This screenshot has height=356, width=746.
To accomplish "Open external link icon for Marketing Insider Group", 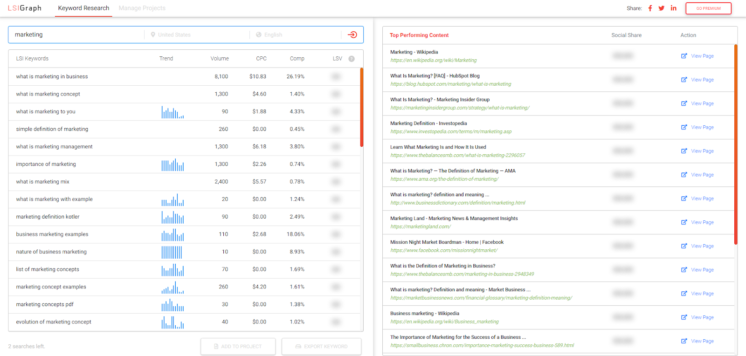I will pyautogui.click(x=684, y=103).
